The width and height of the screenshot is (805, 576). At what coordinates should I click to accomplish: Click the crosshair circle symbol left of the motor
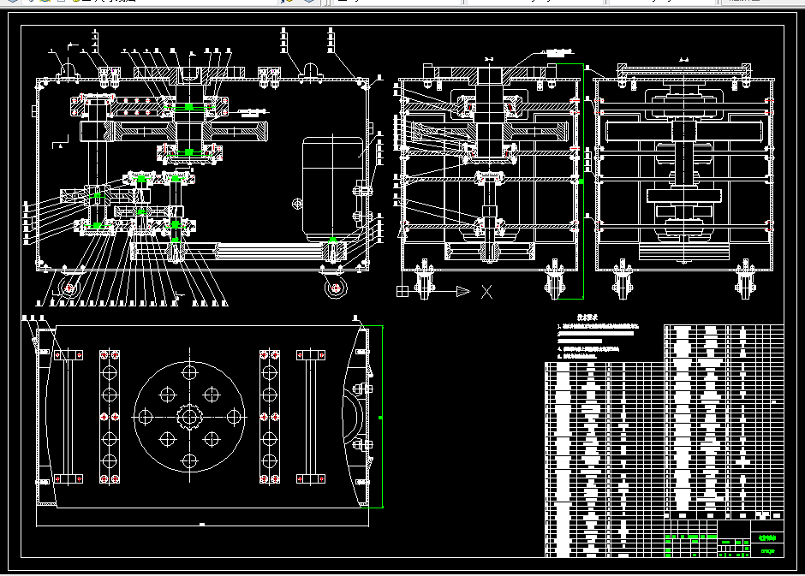pyautogui.click(x=297, y=205)
